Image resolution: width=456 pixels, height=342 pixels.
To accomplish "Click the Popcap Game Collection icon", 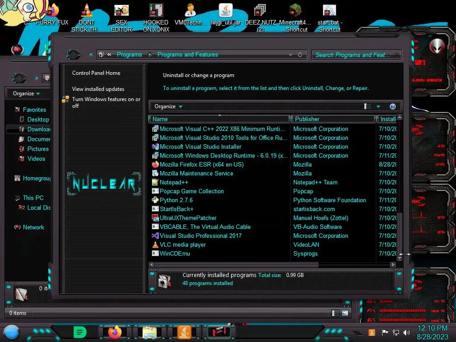I will 155,191.
